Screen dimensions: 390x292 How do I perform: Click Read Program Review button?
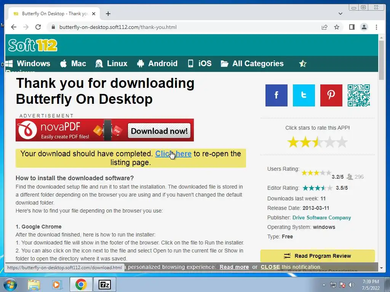(x=317, y=256)
